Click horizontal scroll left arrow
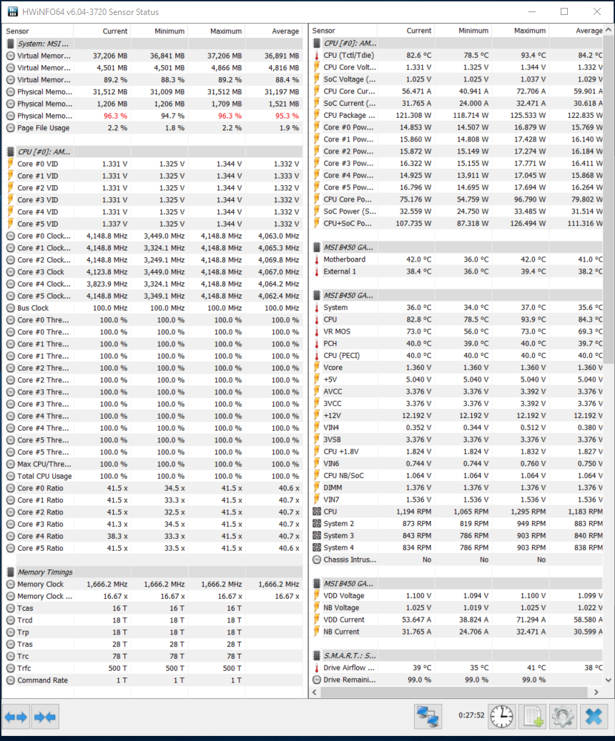 315,692
